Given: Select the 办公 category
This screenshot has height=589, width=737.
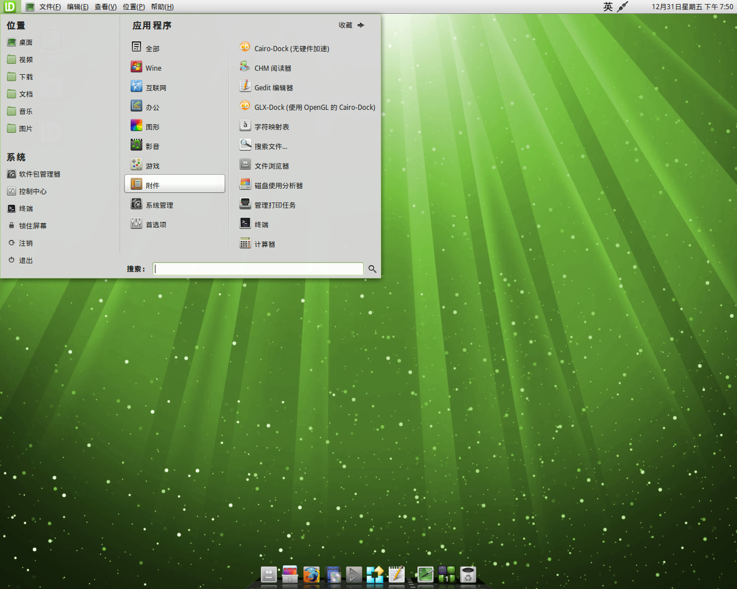Looking at the screenshot, I should coord(174,107).
